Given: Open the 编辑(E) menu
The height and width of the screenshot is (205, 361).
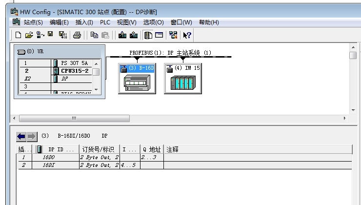Looking at the screenshot, I should click(59, 22).
